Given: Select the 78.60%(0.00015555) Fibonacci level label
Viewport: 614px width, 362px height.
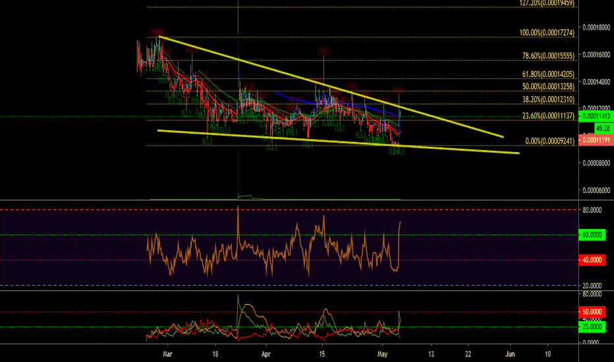Looking at the screenshot, I should coord(548,55).
